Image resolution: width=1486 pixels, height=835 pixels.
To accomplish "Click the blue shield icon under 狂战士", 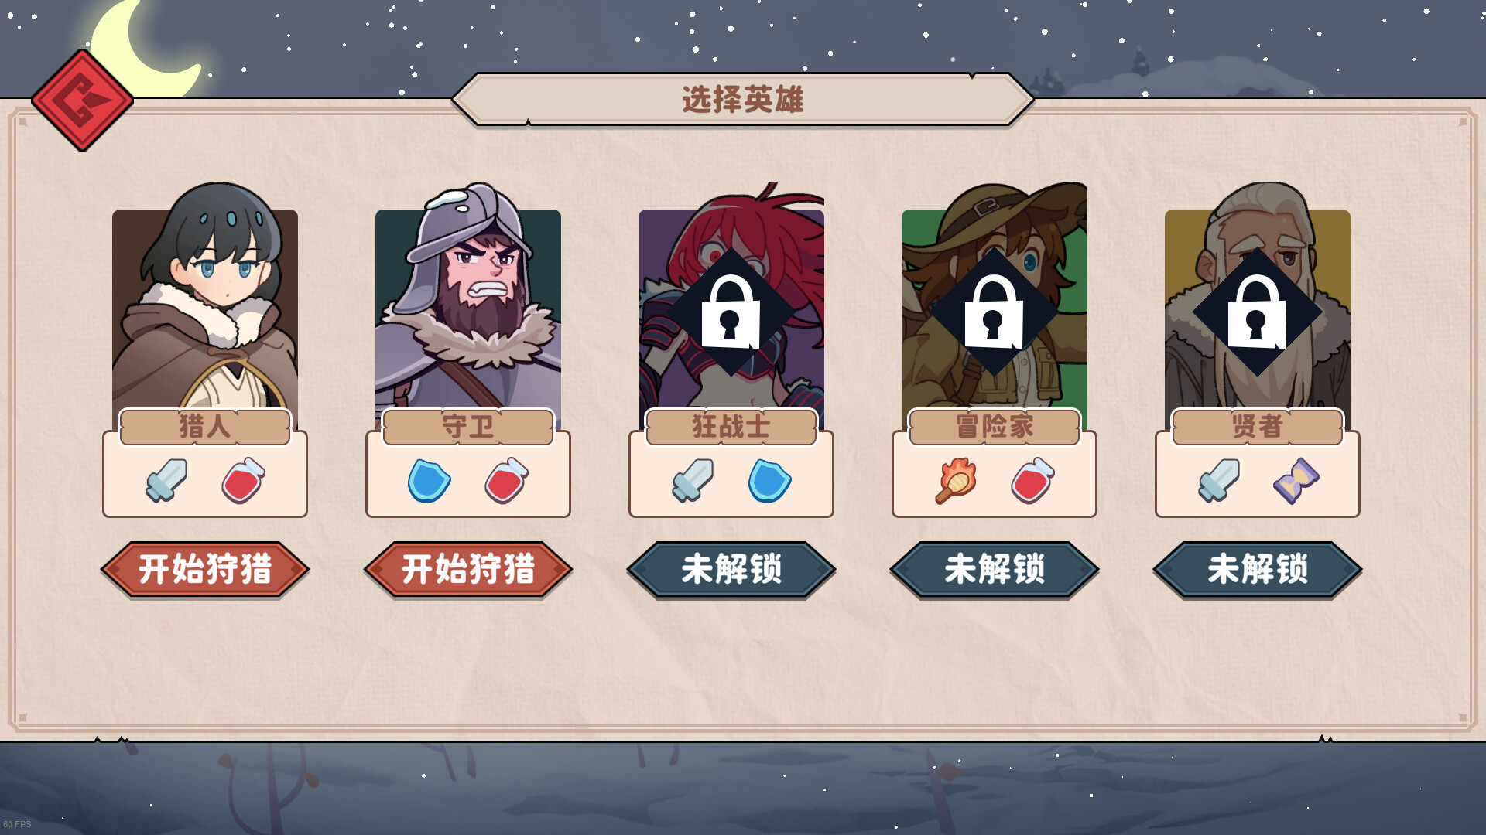I will 770,480.
